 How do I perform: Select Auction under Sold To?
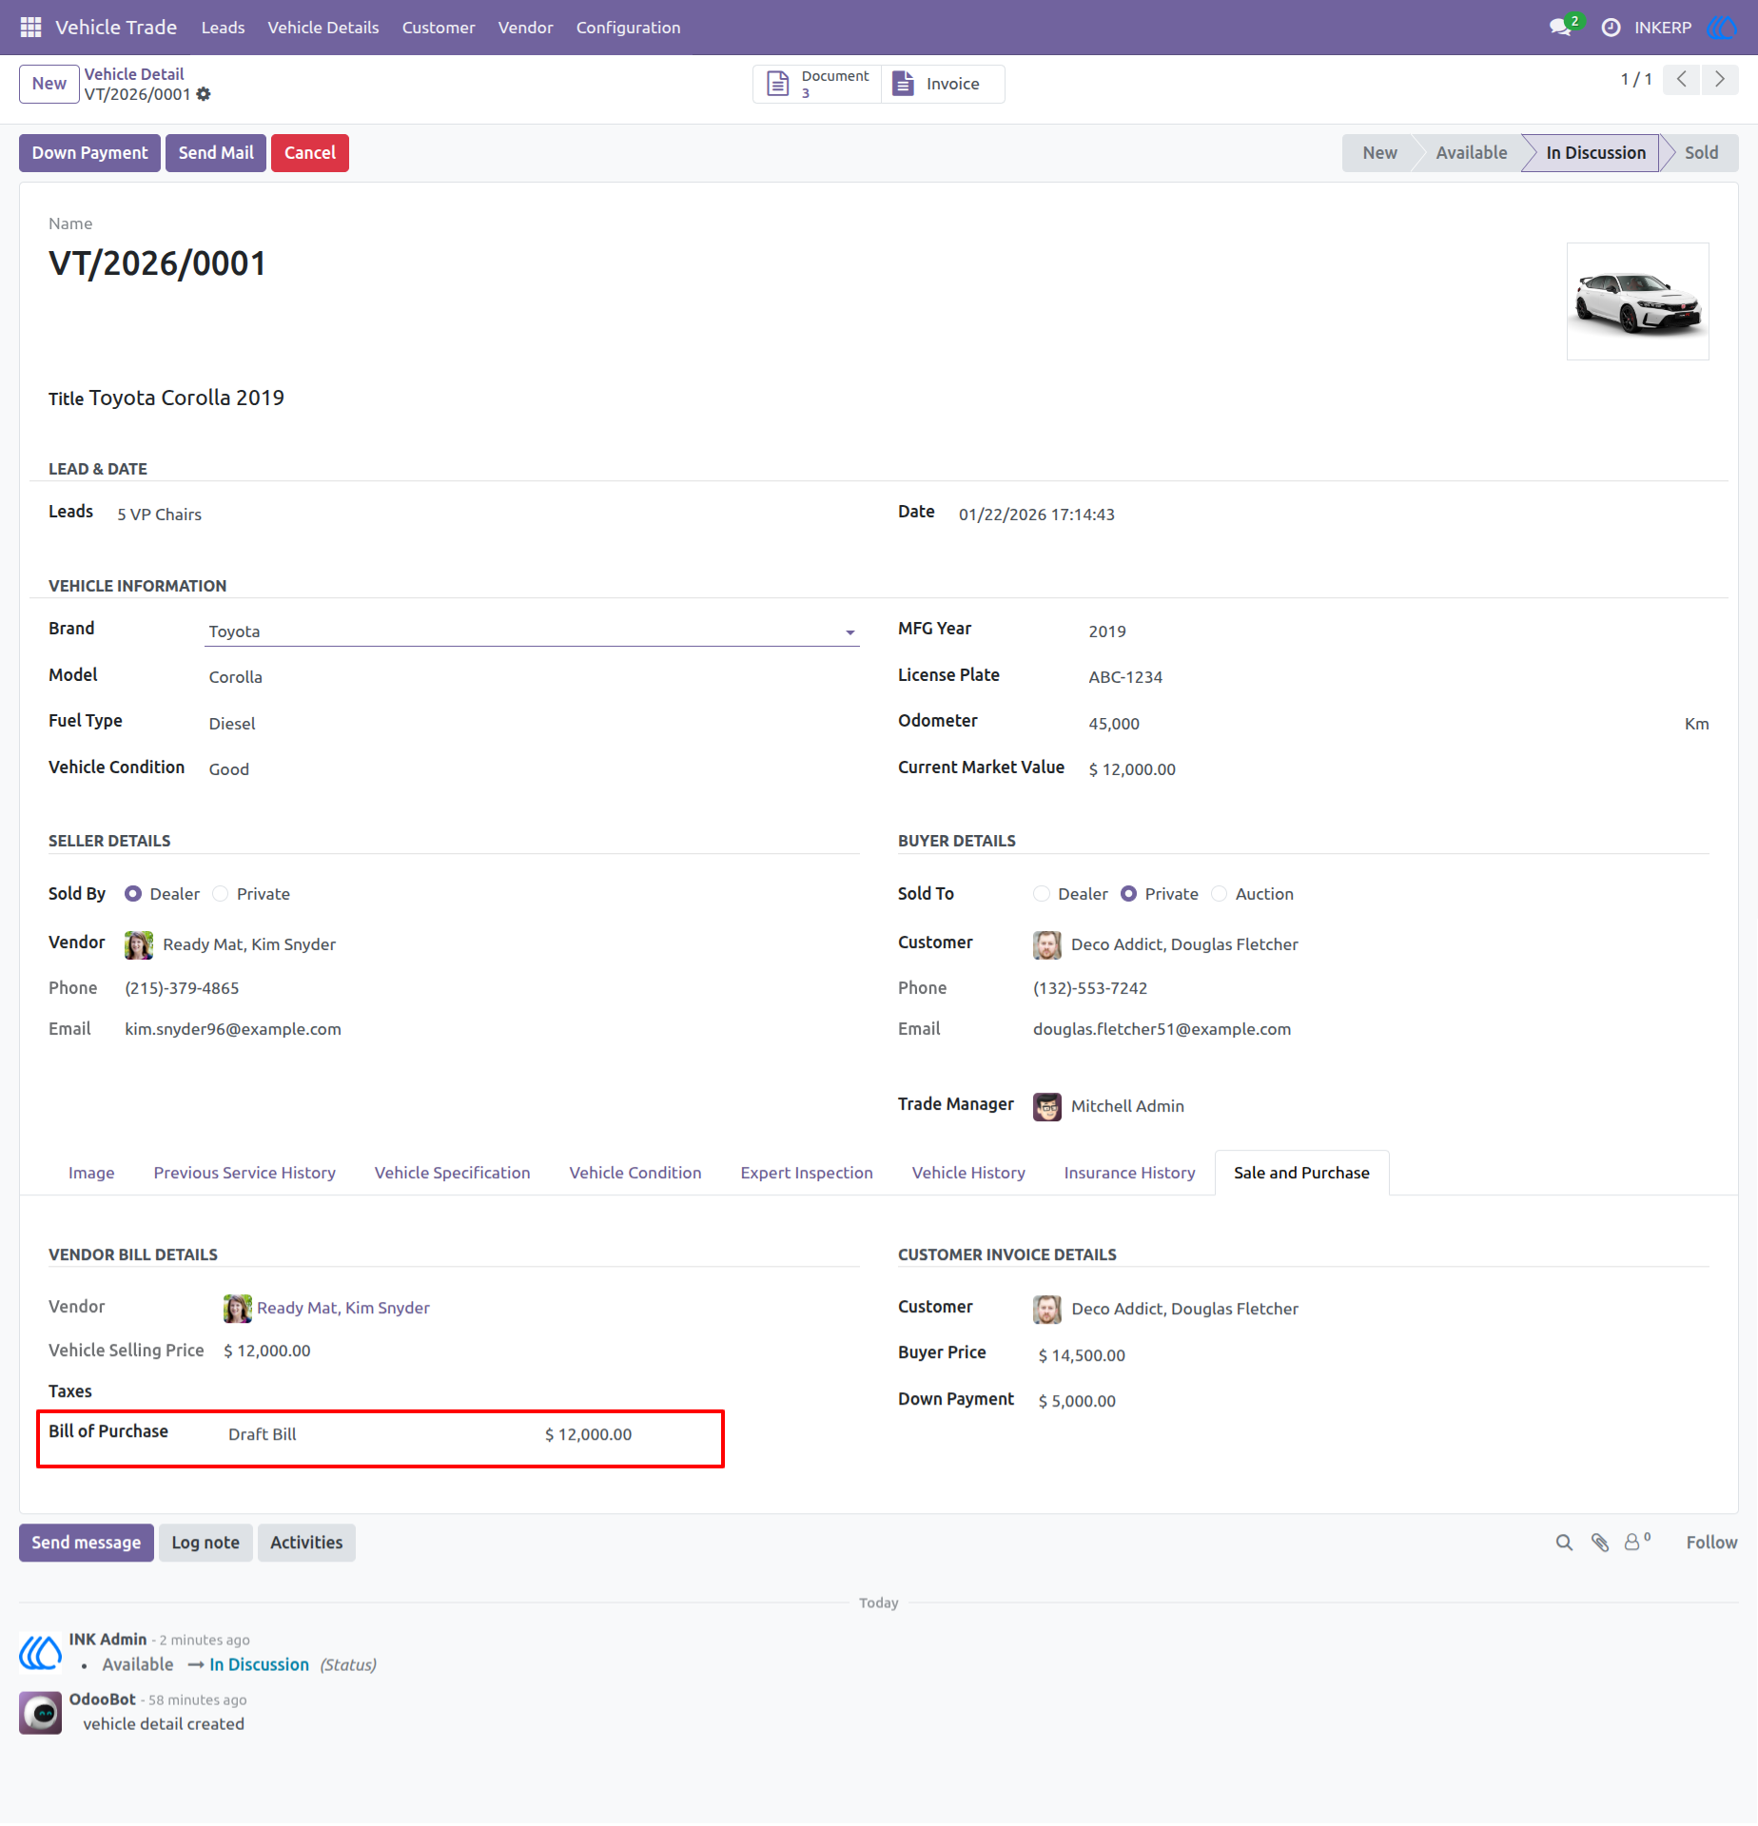point(1220,894)
